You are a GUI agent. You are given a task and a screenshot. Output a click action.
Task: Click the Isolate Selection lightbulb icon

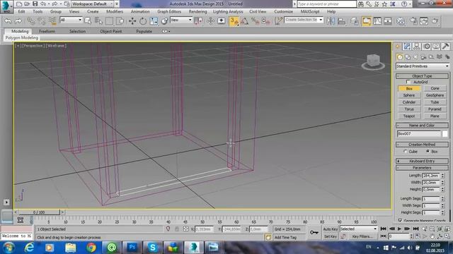point(168,229)
